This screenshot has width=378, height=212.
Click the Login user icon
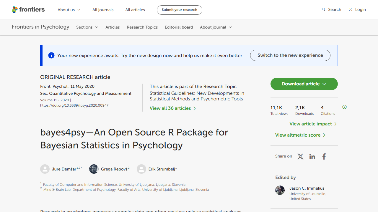click(x=351, y=10)
